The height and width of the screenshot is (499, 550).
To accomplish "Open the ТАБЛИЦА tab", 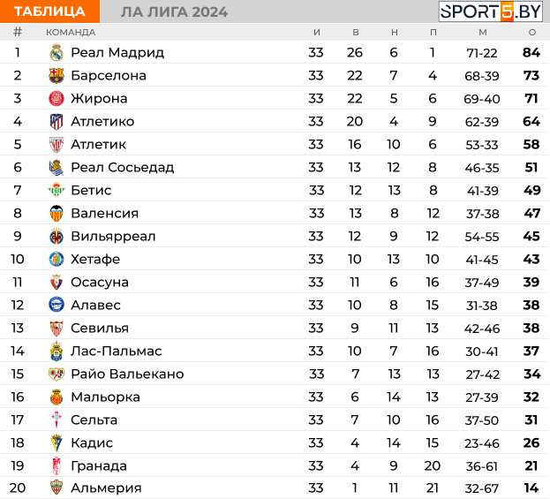I will 49,11.
